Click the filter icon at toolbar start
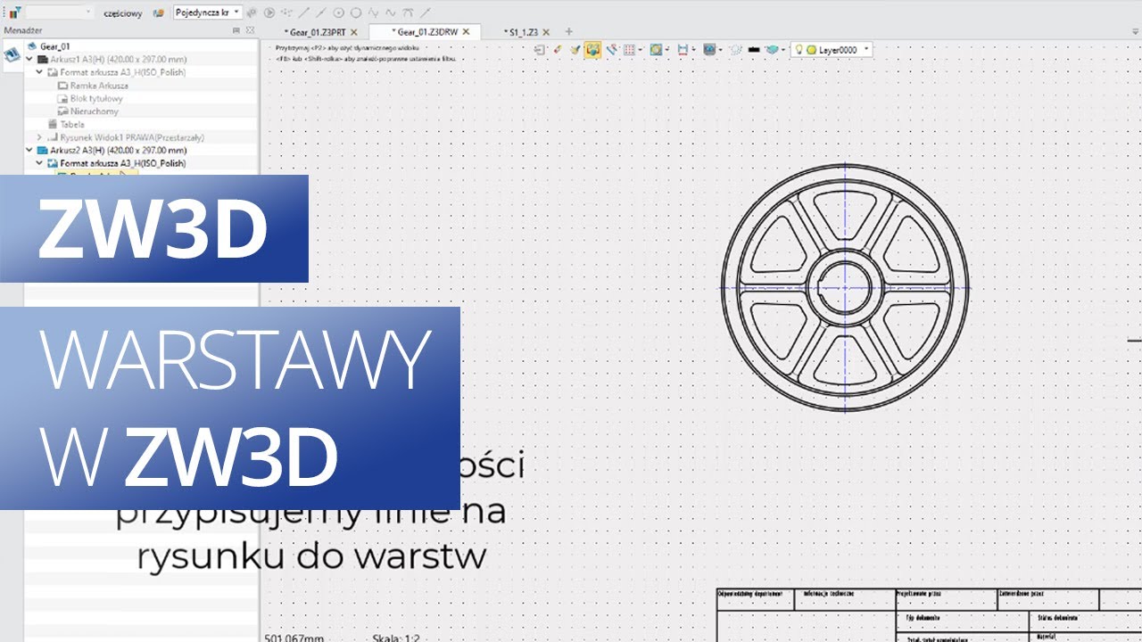 (15, 12)
